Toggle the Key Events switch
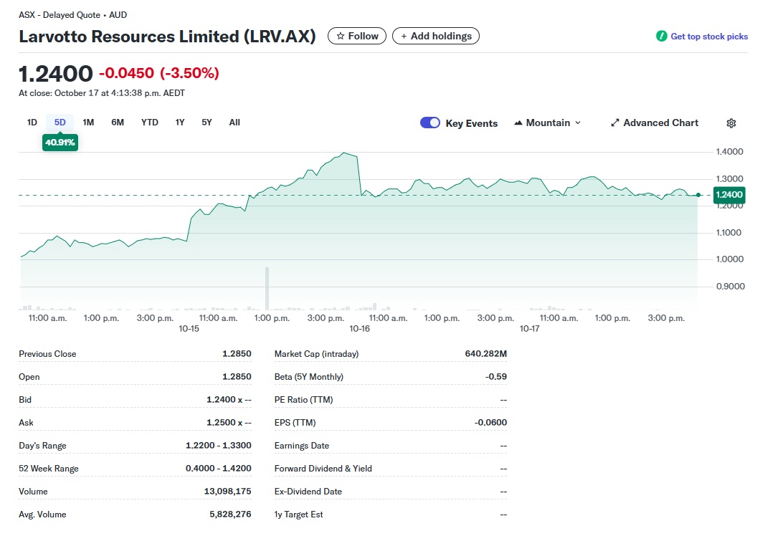This screenshot has height=536, width=760. point(430,123)
